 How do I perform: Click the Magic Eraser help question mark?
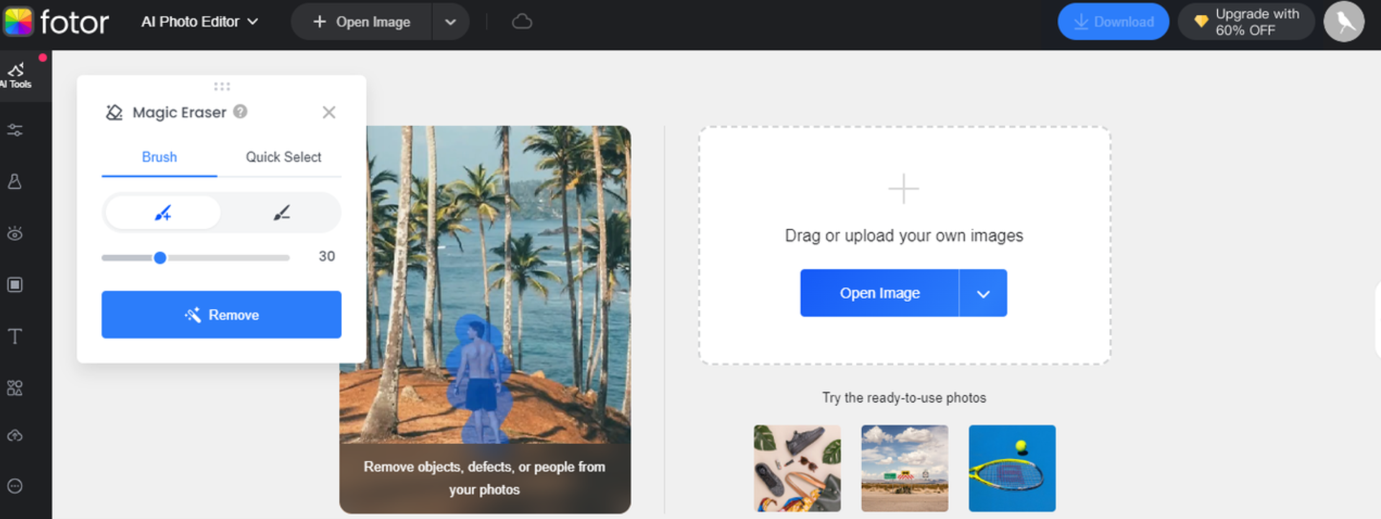pos(240,112)
